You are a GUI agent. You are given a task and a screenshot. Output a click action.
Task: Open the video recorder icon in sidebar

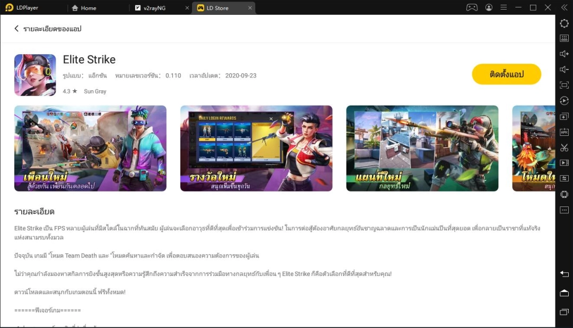565,163
